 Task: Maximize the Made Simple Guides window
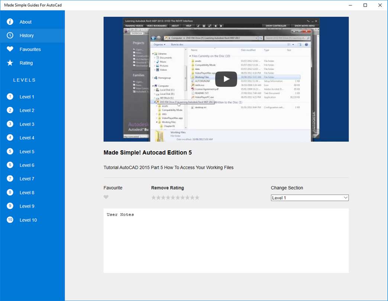tap(365, 5)
